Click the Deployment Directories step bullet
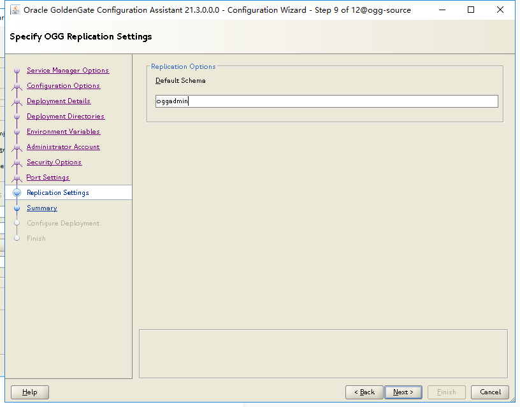 coord(17,116)
